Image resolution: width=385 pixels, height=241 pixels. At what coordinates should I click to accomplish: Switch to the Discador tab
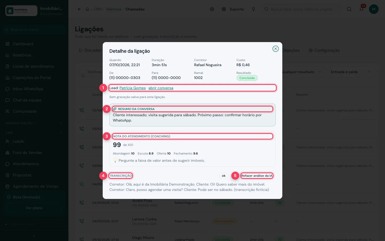tap(90, 50)
